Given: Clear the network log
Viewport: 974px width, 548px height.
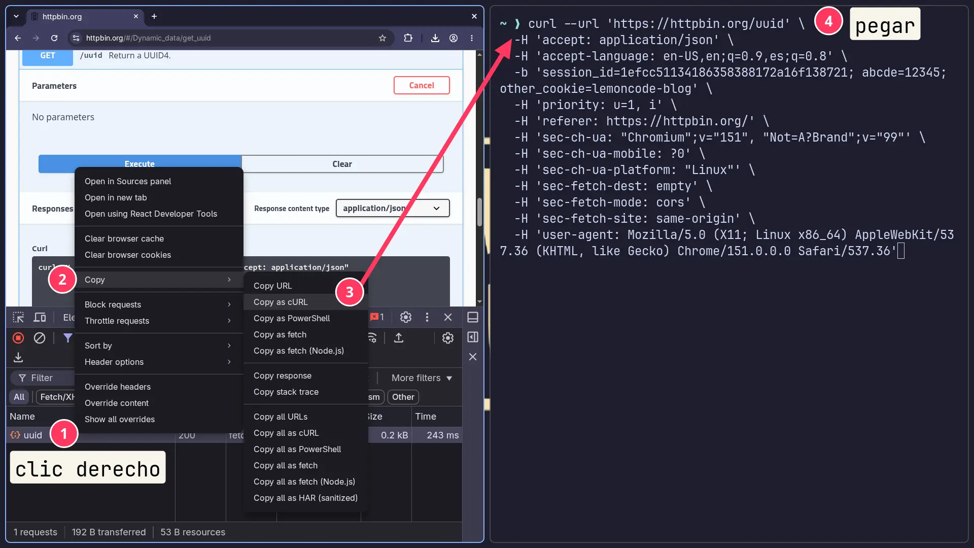Looking at the screenshot, I should (x=40, y=338).
